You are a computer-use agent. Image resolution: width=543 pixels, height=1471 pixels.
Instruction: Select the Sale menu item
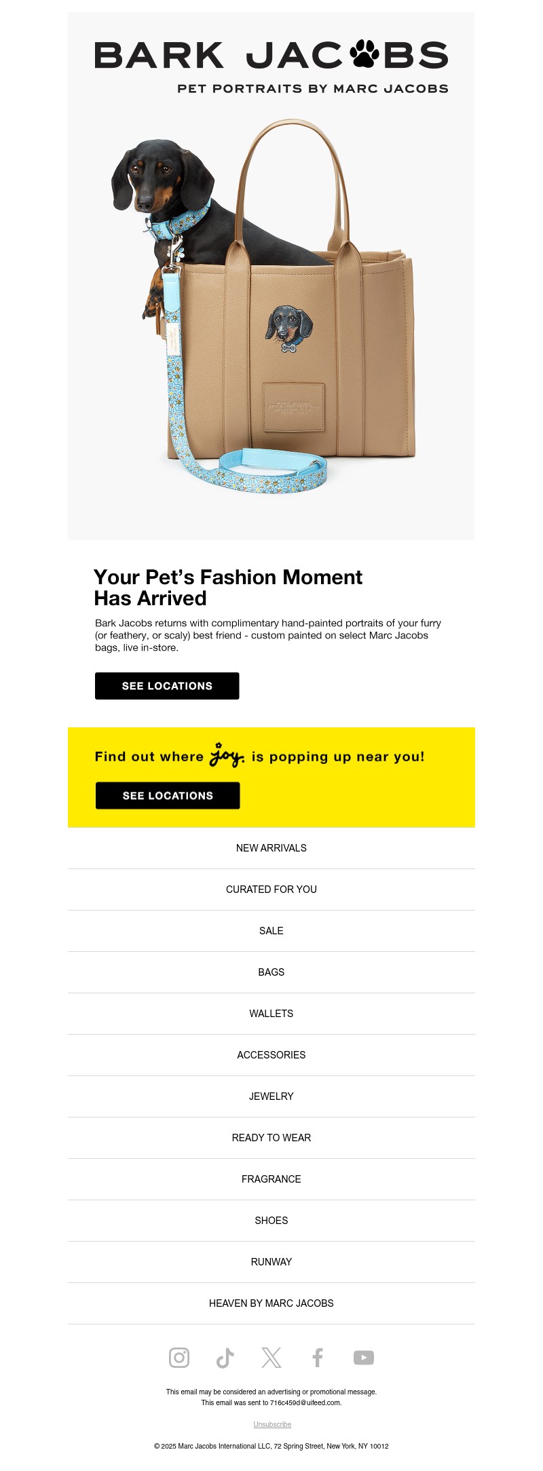click(271, 931)
